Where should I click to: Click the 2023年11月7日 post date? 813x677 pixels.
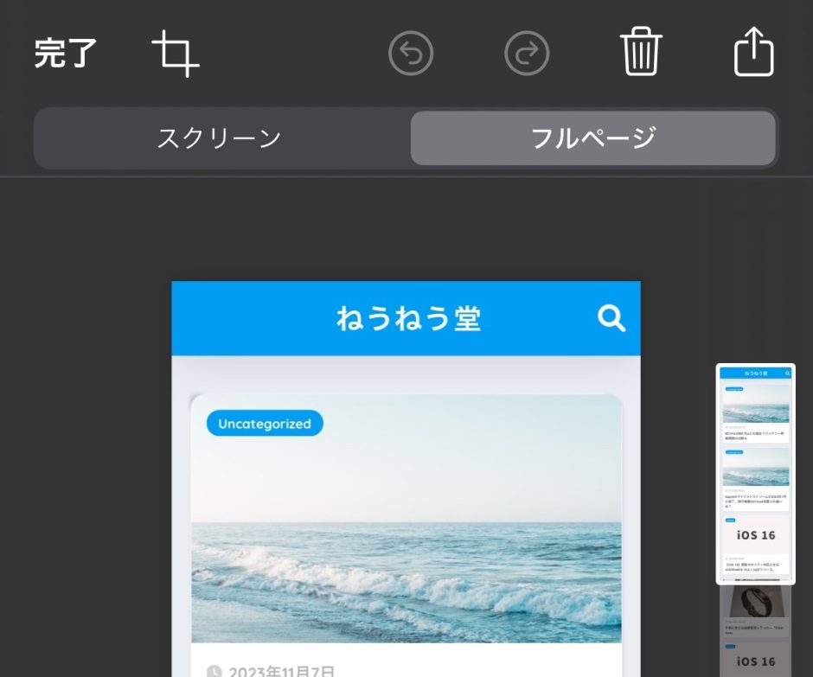281,671
